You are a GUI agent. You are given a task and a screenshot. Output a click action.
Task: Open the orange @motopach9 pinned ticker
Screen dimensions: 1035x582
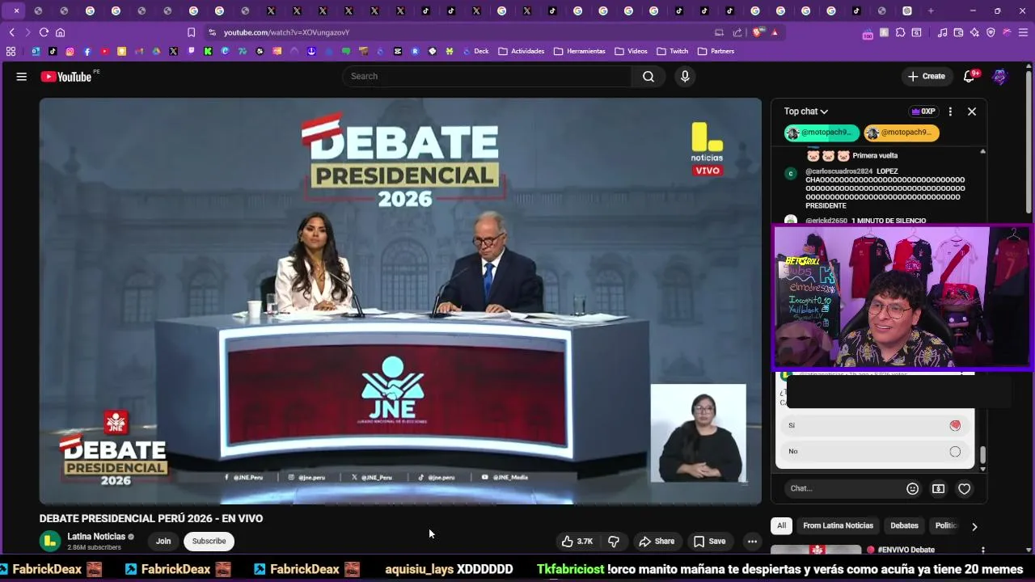coord(901,133)
